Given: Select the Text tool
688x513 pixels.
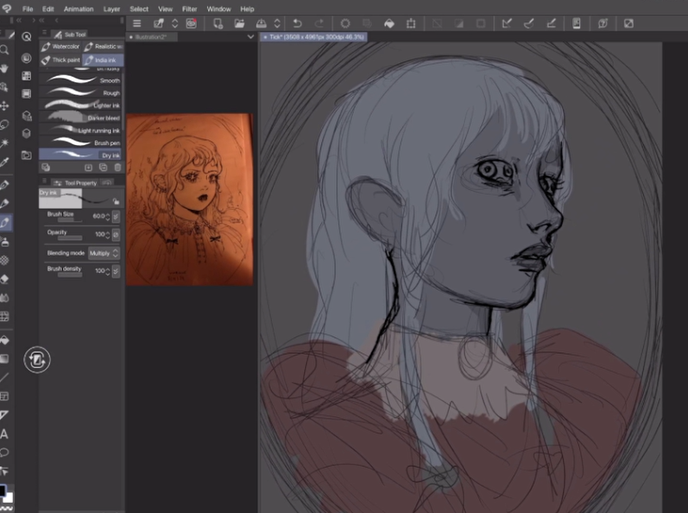Looking at the screenshot, I should [x=4, y=434].
